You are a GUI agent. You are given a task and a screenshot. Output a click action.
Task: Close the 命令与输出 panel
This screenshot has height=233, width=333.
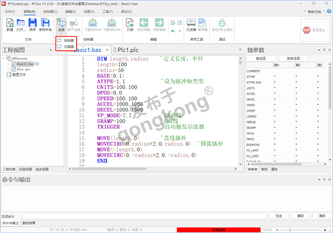(329, 179)
